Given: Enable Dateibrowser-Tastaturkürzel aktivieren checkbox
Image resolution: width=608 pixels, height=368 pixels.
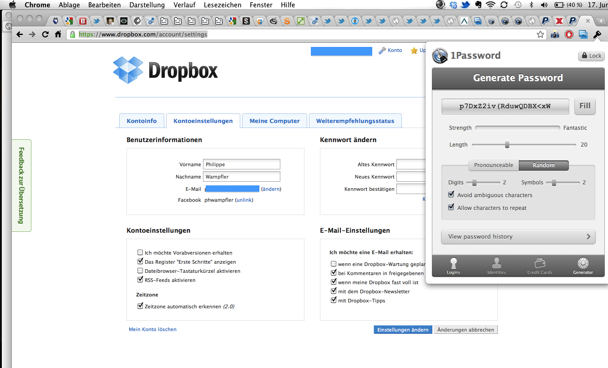Looking at the screenshot, I should [140, 271].
